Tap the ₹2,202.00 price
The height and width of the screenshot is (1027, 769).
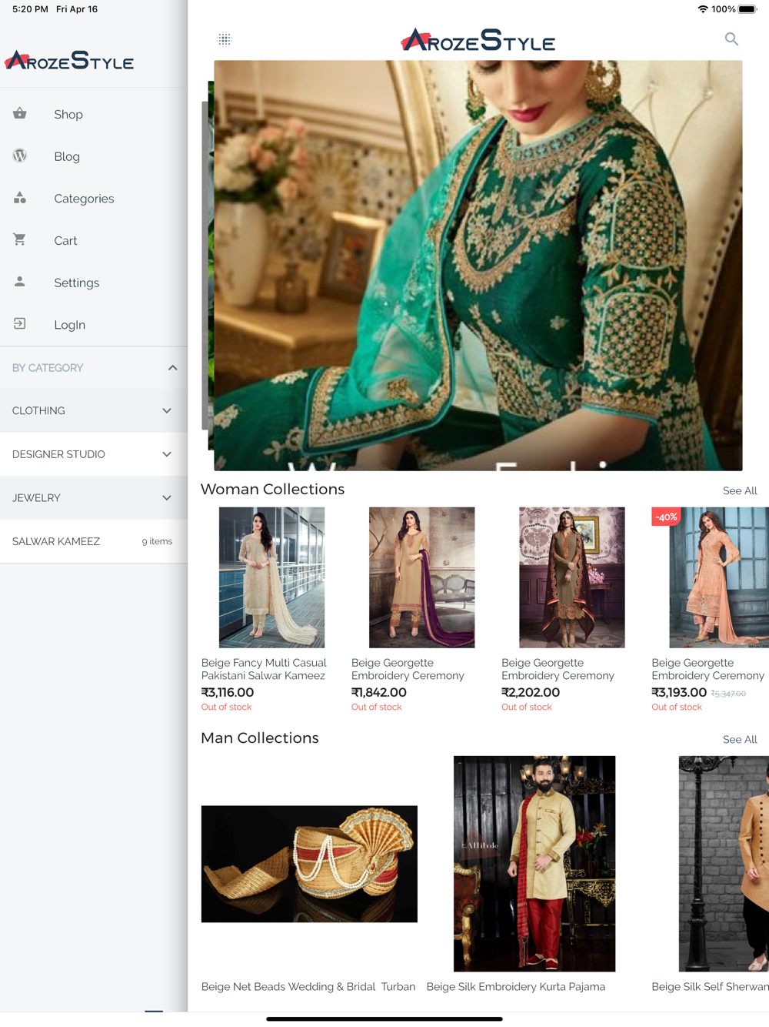[531, 692]
